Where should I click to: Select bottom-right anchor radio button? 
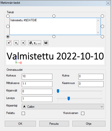click(x=102, y=36)
